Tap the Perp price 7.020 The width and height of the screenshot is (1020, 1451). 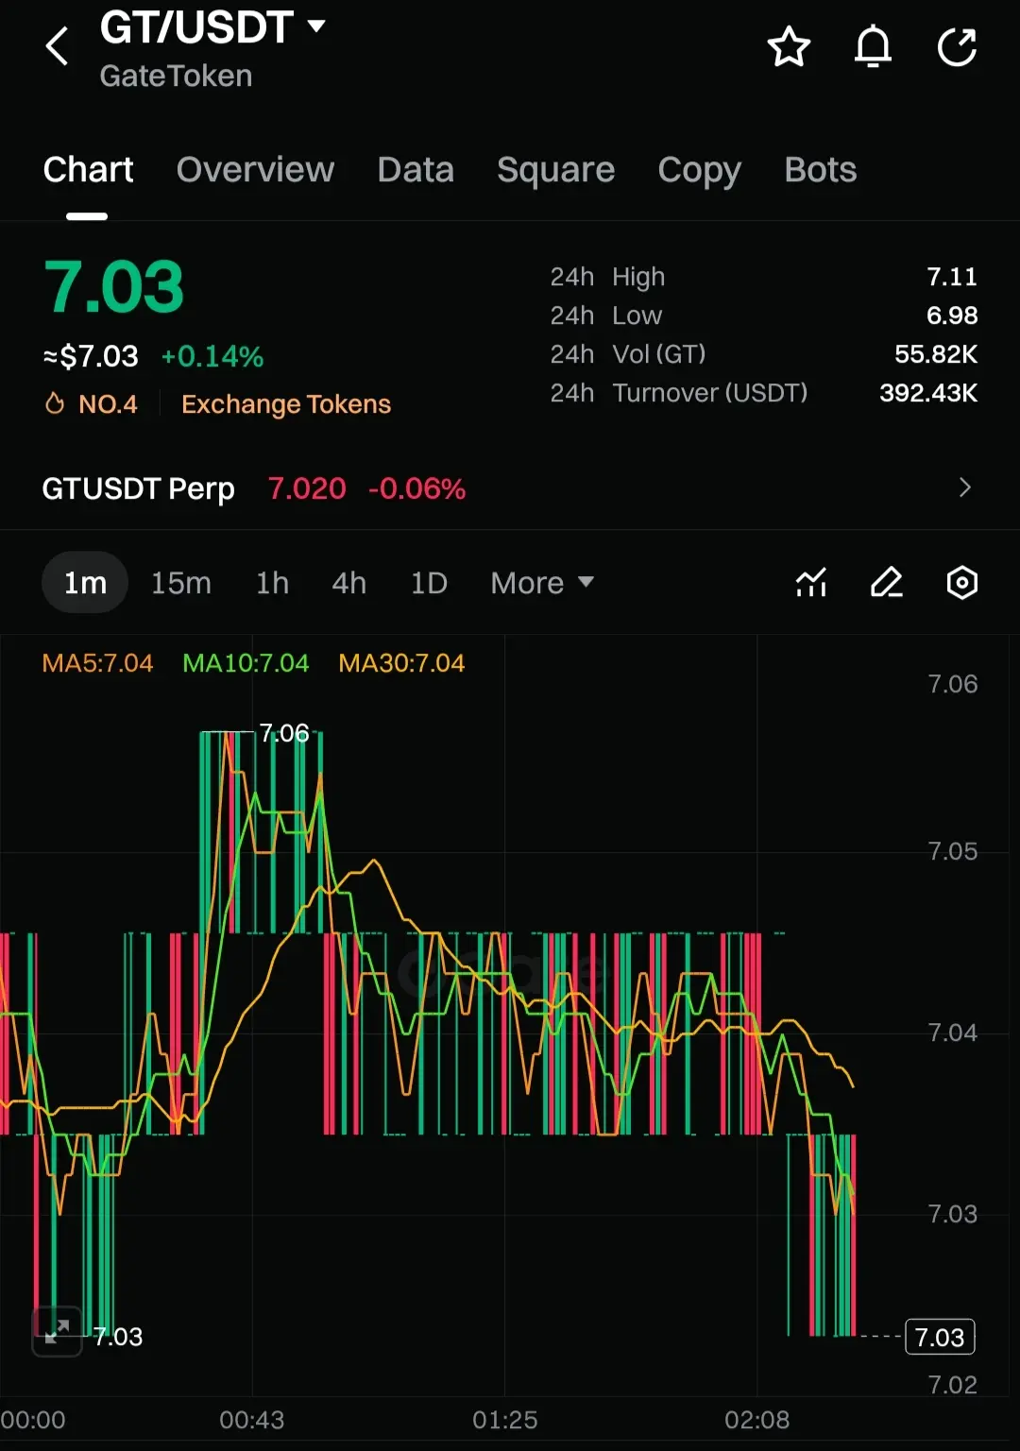coord(307,488)
